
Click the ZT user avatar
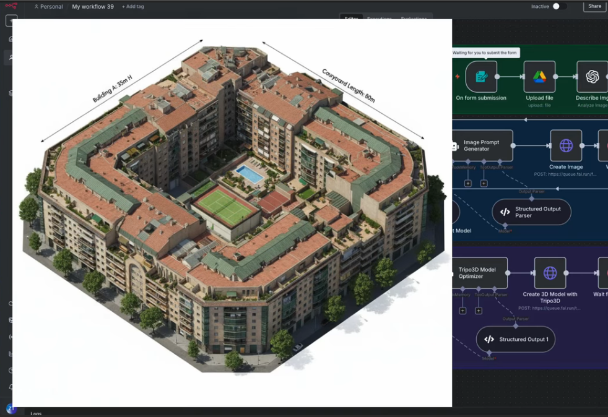tap(11, 408)
